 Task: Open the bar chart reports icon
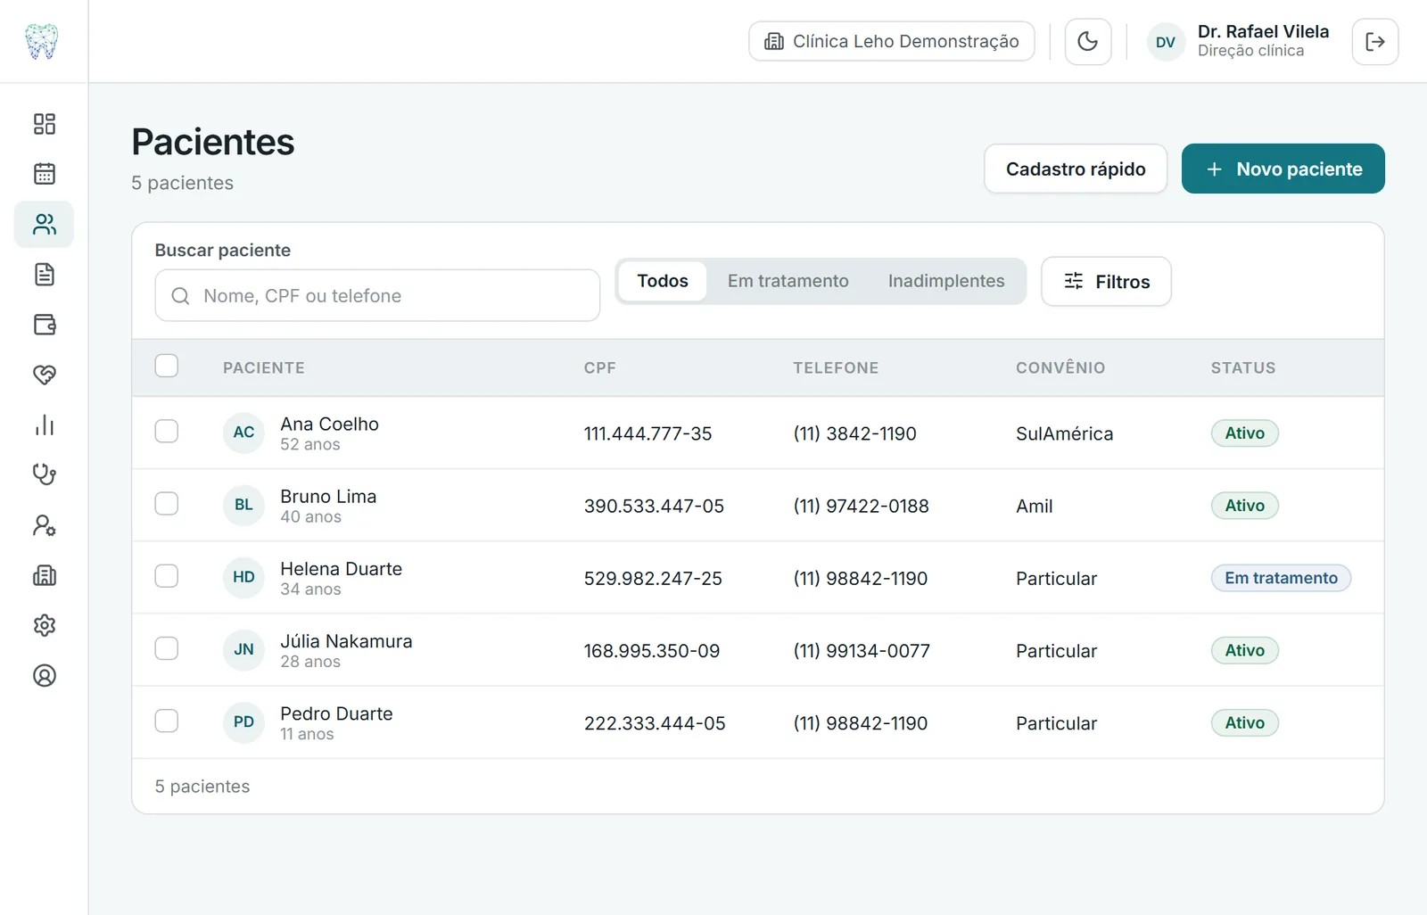coord(45,425)
